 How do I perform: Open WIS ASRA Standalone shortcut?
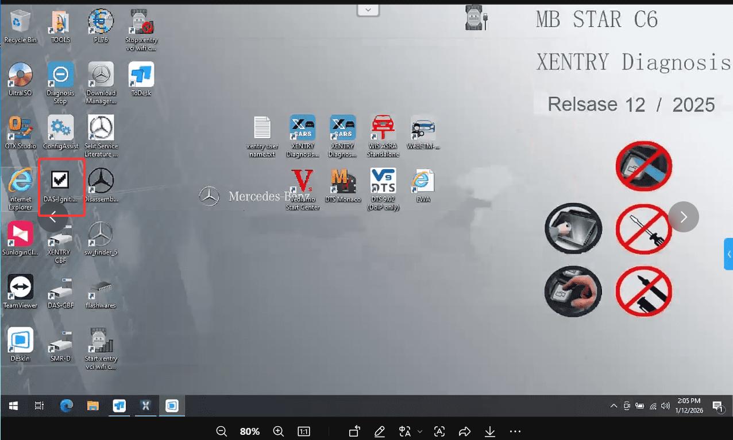[x=383, y=137]
